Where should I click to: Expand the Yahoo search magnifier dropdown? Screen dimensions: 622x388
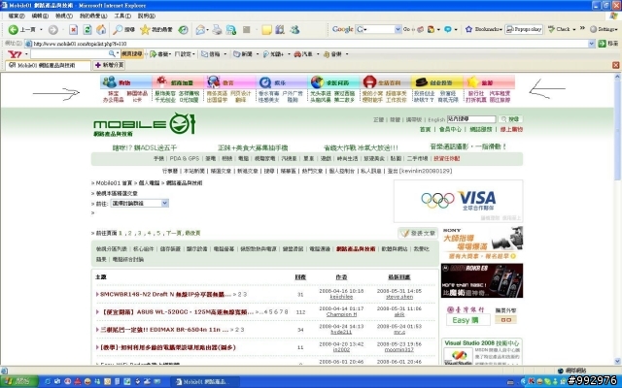point(118,53)
